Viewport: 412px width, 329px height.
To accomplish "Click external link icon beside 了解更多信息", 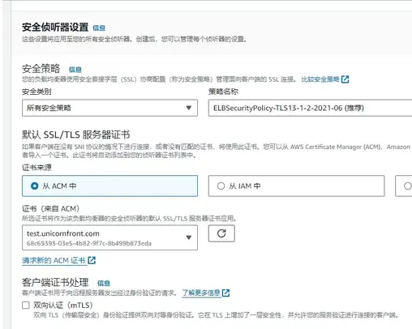I will point(225,293).
